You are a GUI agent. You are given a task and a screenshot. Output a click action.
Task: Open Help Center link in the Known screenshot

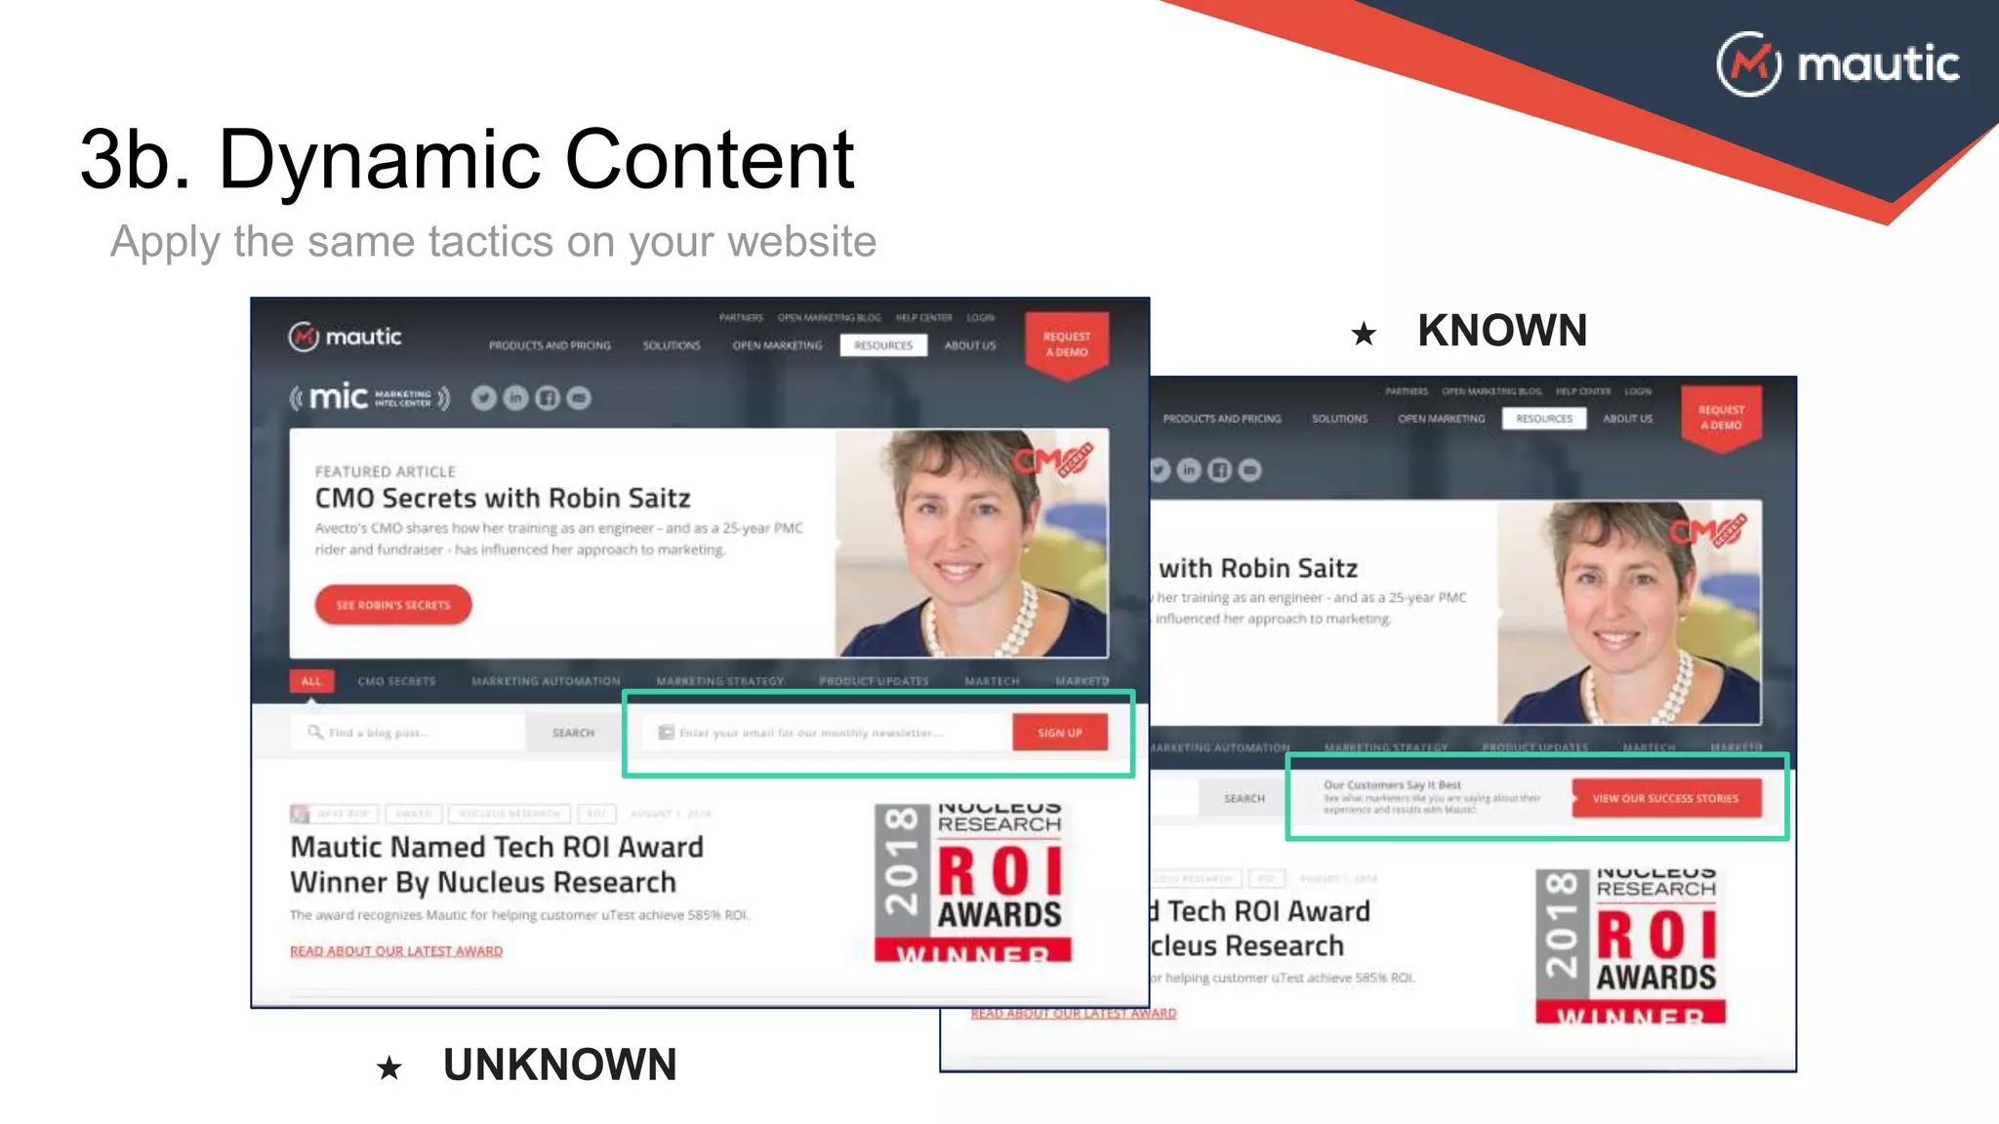pyautogui.click(x=1583, y=391)
